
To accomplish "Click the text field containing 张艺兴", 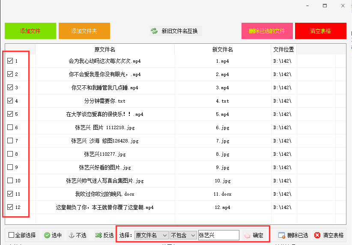I will (219, 235).
